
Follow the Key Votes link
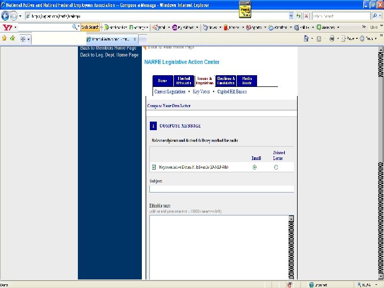click(x=201, y=92)
